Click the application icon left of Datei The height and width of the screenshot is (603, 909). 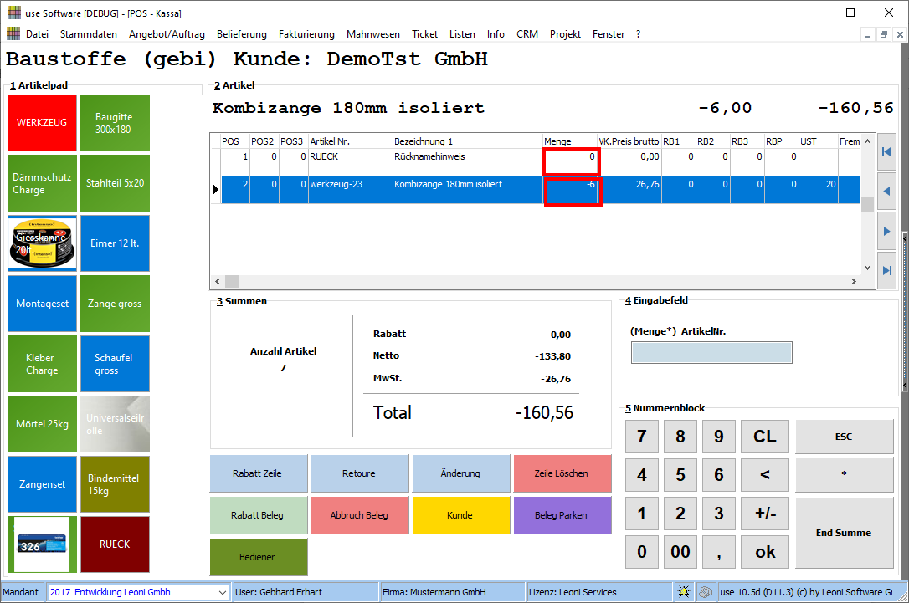coord(13,34)
